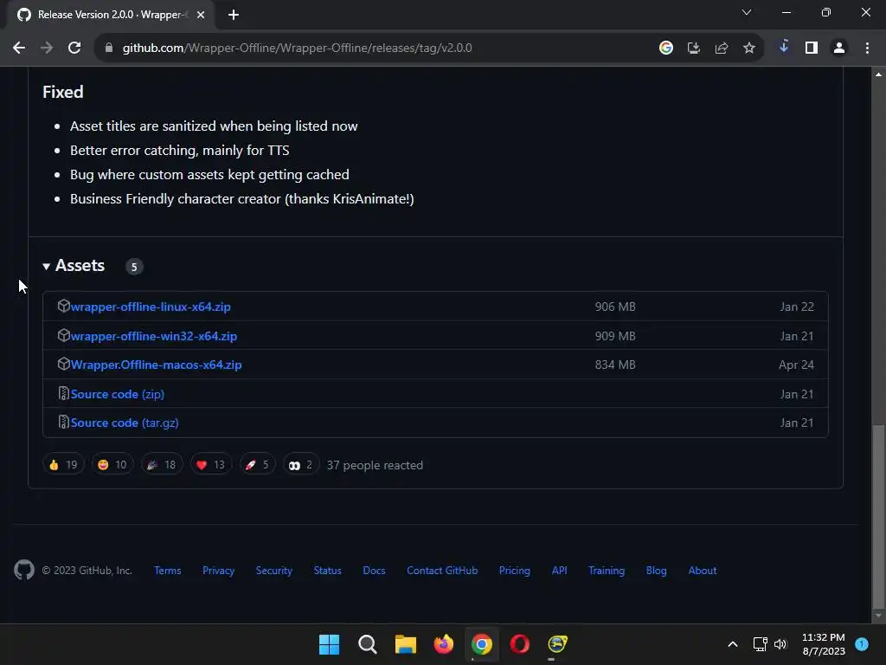The image size is (886, 665).
Task: Toggle the rocket reaction (5)
Action: (x=257, y=465)
